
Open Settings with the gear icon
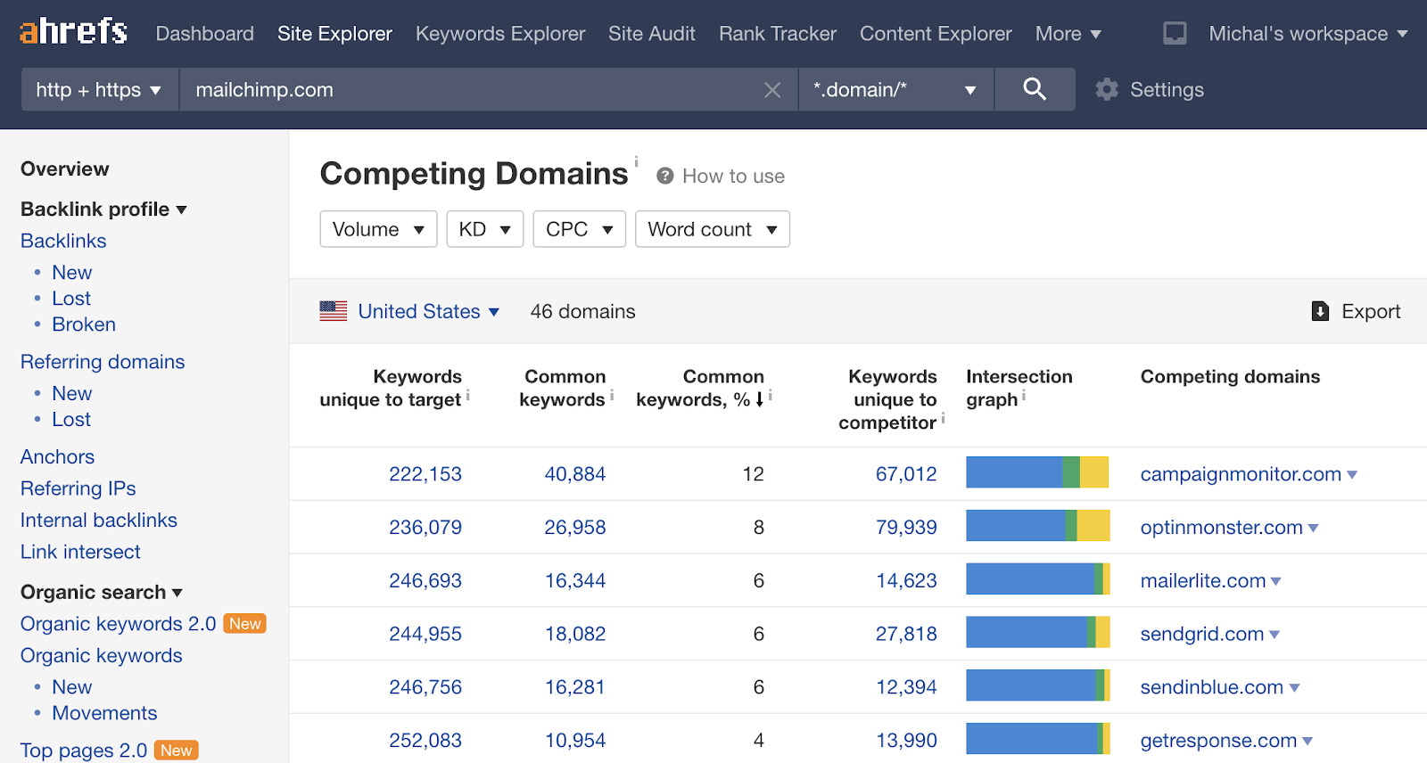(x=1107, y=89)
